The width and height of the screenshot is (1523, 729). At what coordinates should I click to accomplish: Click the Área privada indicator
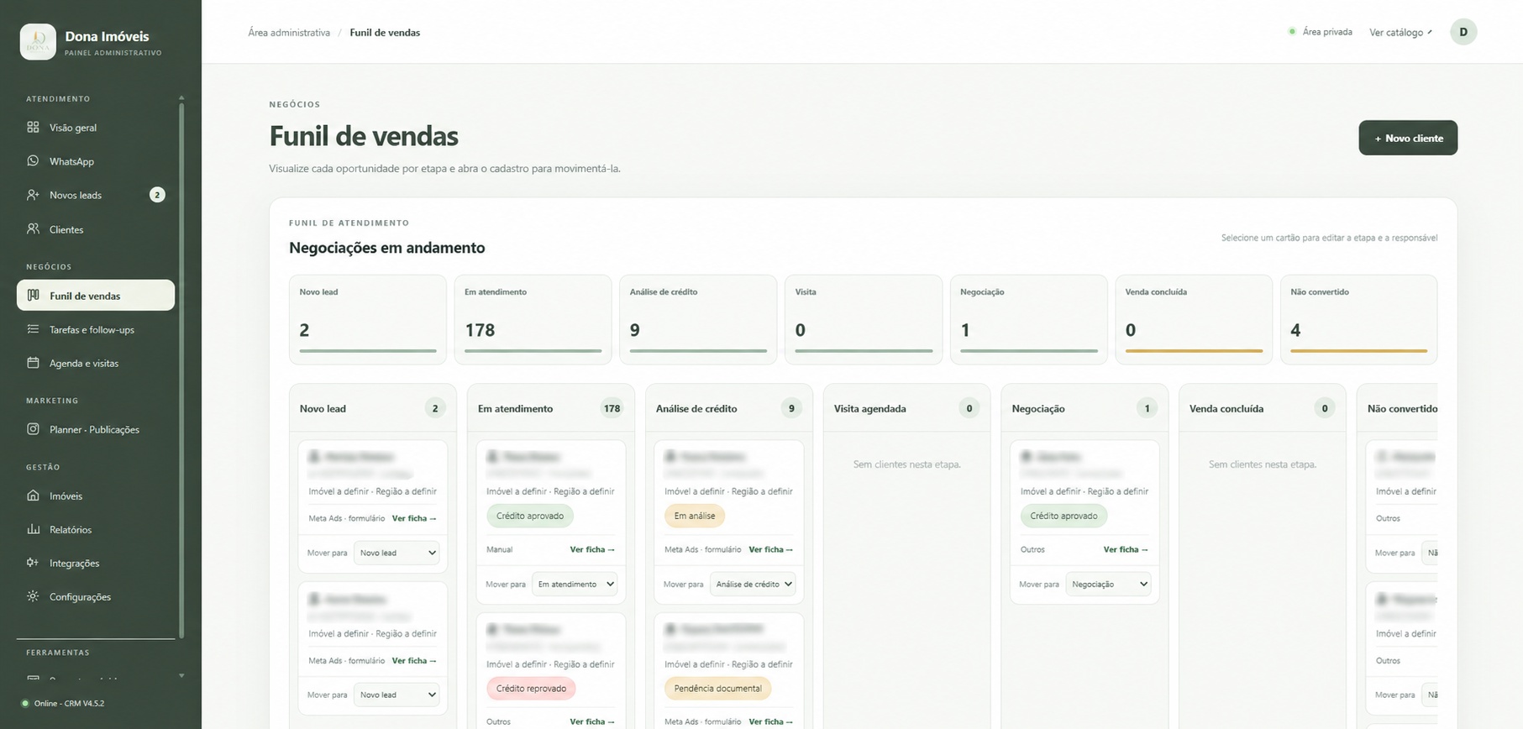point(1321,32)
